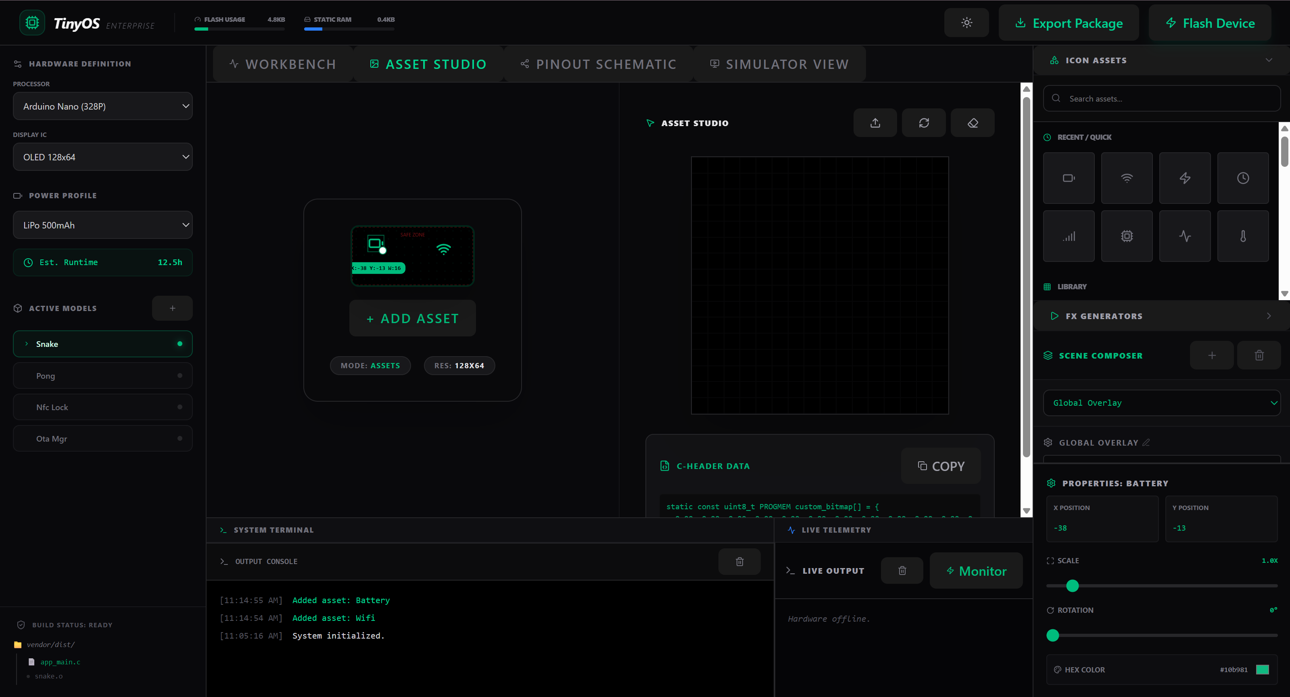Select the Thermometer icon in Recent/Quick assets

[1243, 236]
